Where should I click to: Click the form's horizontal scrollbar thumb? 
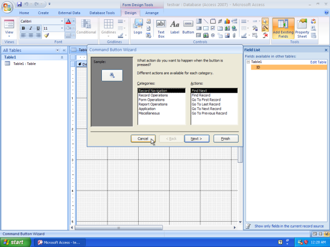coord(119,227)
